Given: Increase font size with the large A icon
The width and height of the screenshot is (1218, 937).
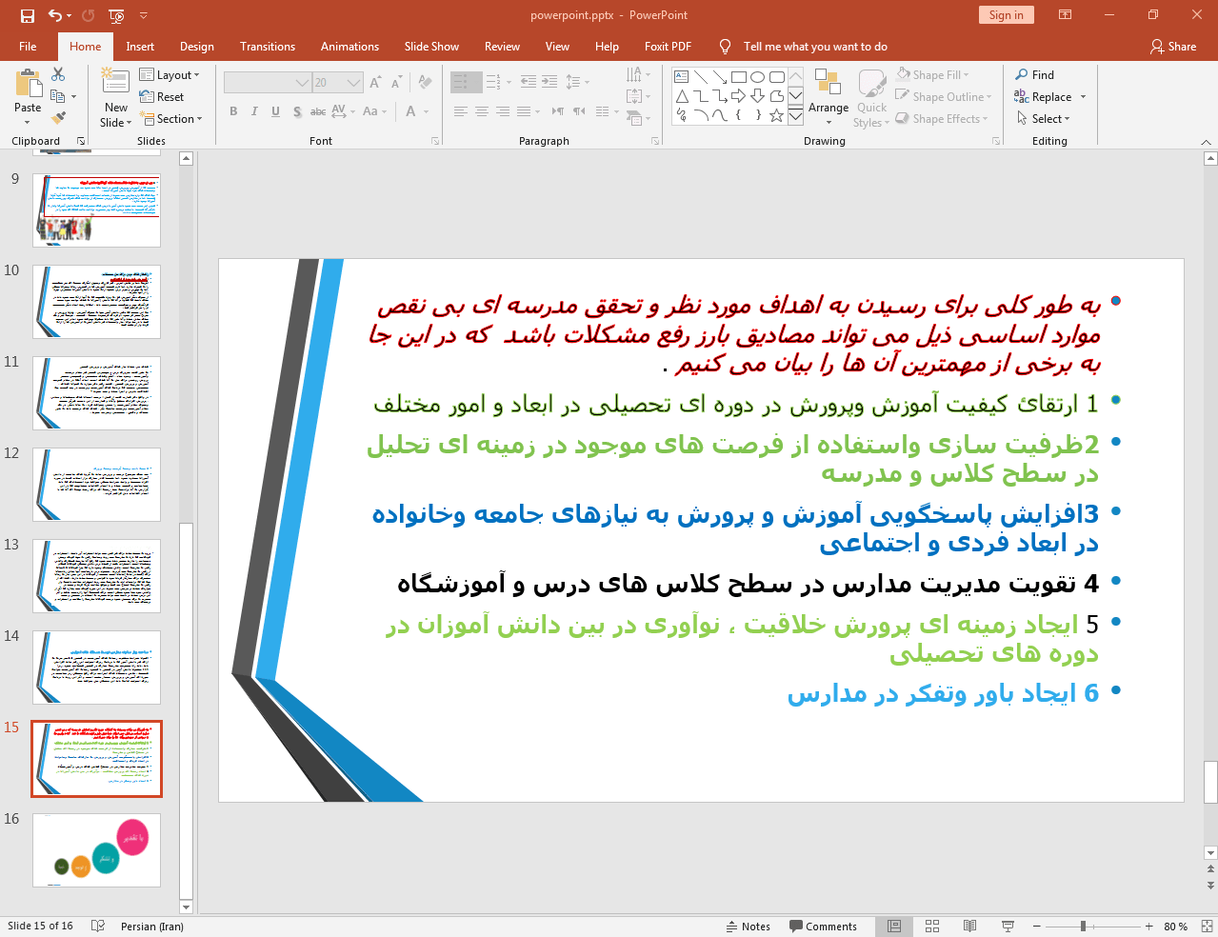Looking at the screenshot, I should point(375,83).
